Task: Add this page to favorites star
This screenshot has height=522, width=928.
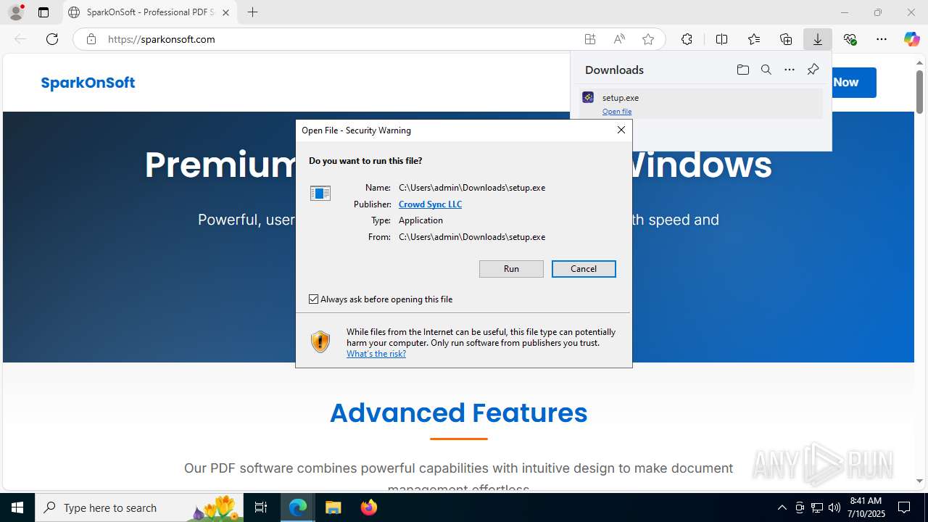Action: (648, 39)
